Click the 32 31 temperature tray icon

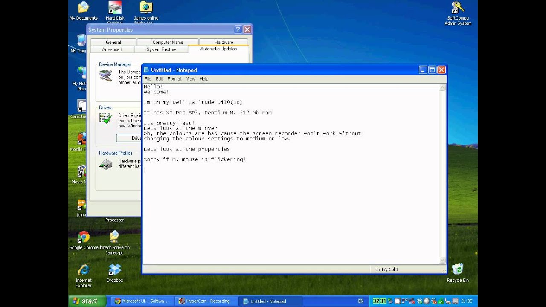tap(380, 301)
